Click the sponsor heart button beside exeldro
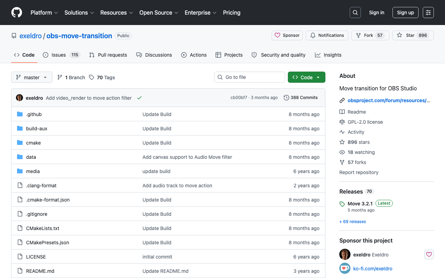This screenshot has width=445, height=278. click(x=429, y=254)
